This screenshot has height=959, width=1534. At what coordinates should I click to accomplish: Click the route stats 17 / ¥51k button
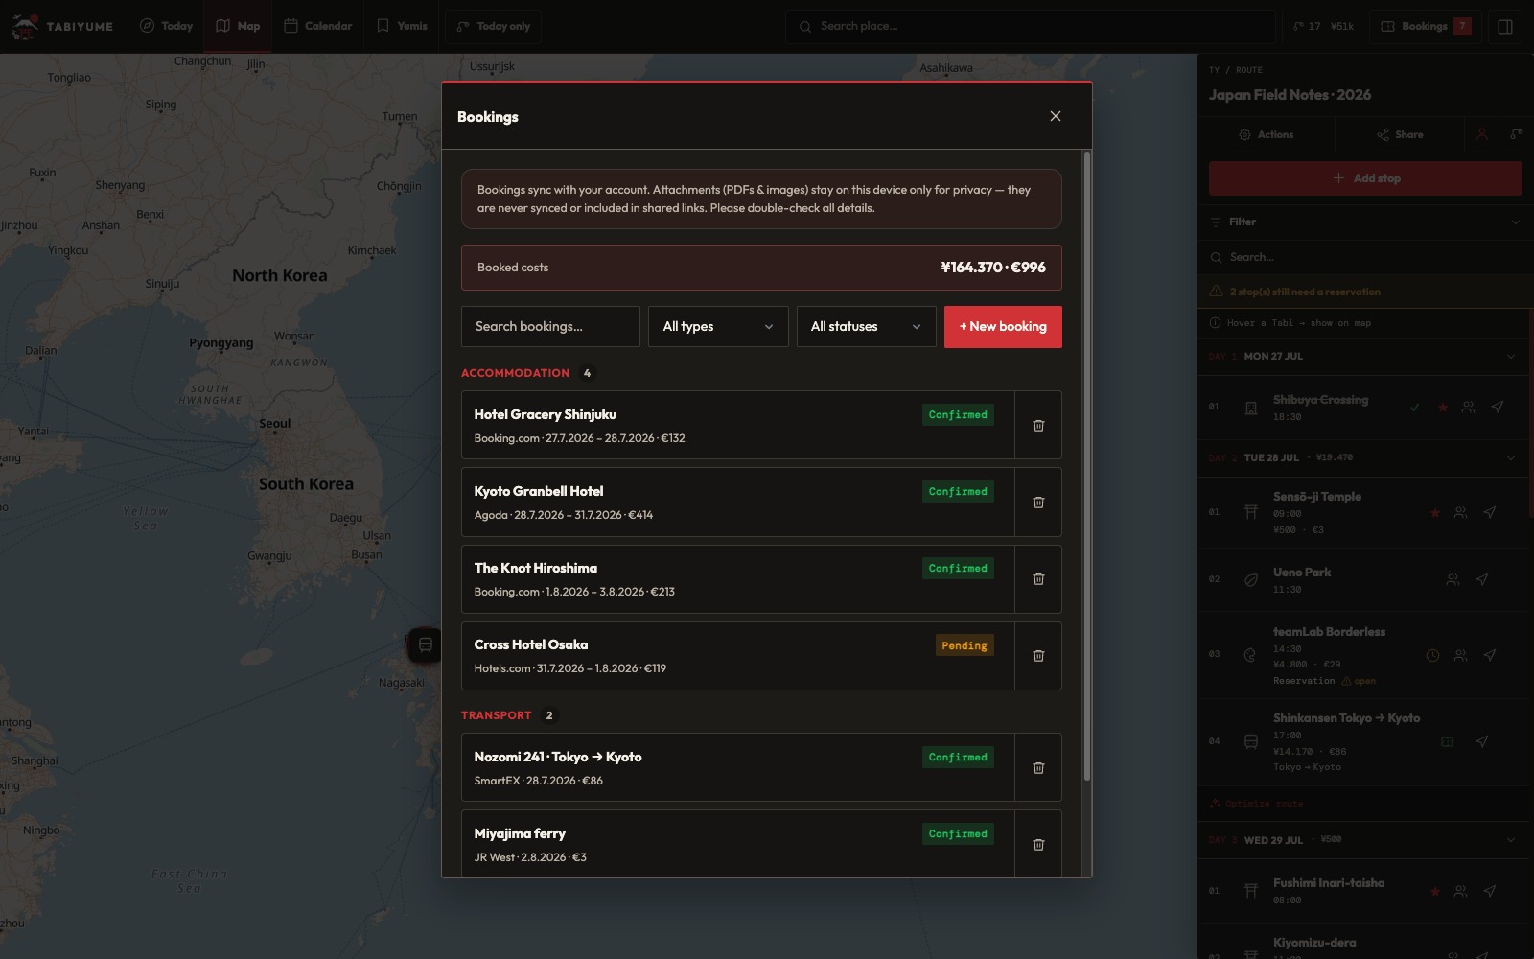pos(1324,26)
